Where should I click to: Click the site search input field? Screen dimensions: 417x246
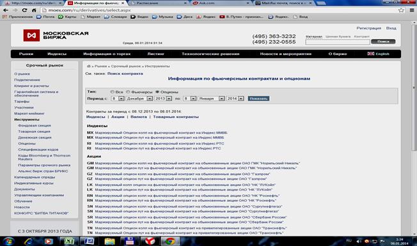click(x=338, y=42)
